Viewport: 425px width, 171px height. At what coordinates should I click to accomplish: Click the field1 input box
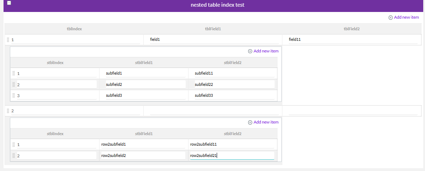[213, 40]
